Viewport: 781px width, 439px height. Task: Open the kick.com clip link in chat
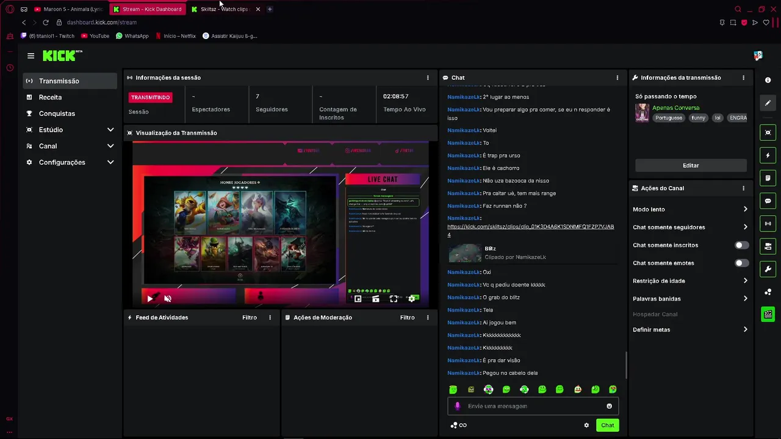(530, 230)
